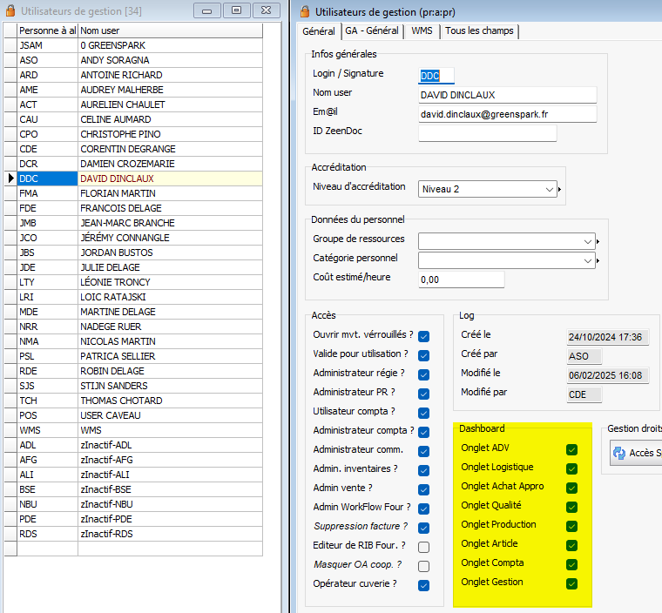Click into the Em@il text field
Image resolution: width=662 pixels, height=613 pixels.
coord(507,114)
